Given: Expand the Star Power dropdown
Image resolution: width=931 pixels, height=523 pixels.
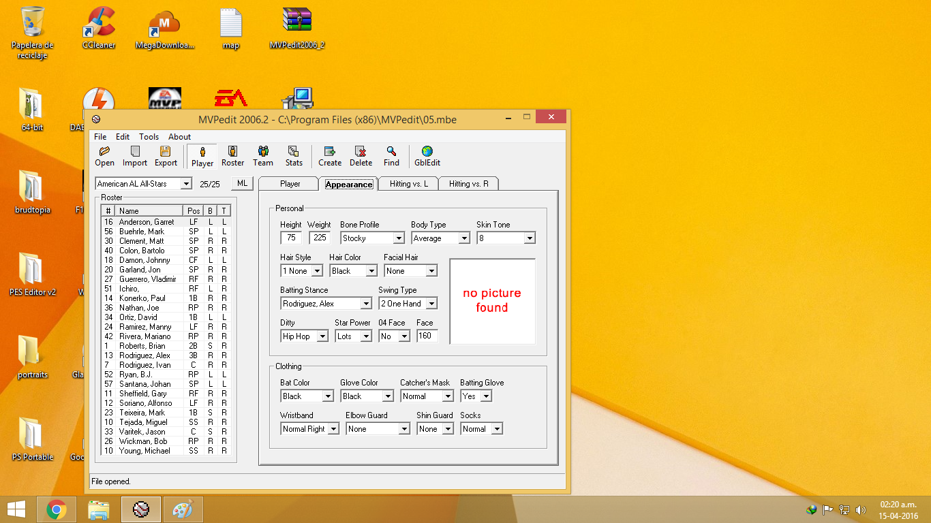Looking at the screenshot, I should tap(366, 336).
